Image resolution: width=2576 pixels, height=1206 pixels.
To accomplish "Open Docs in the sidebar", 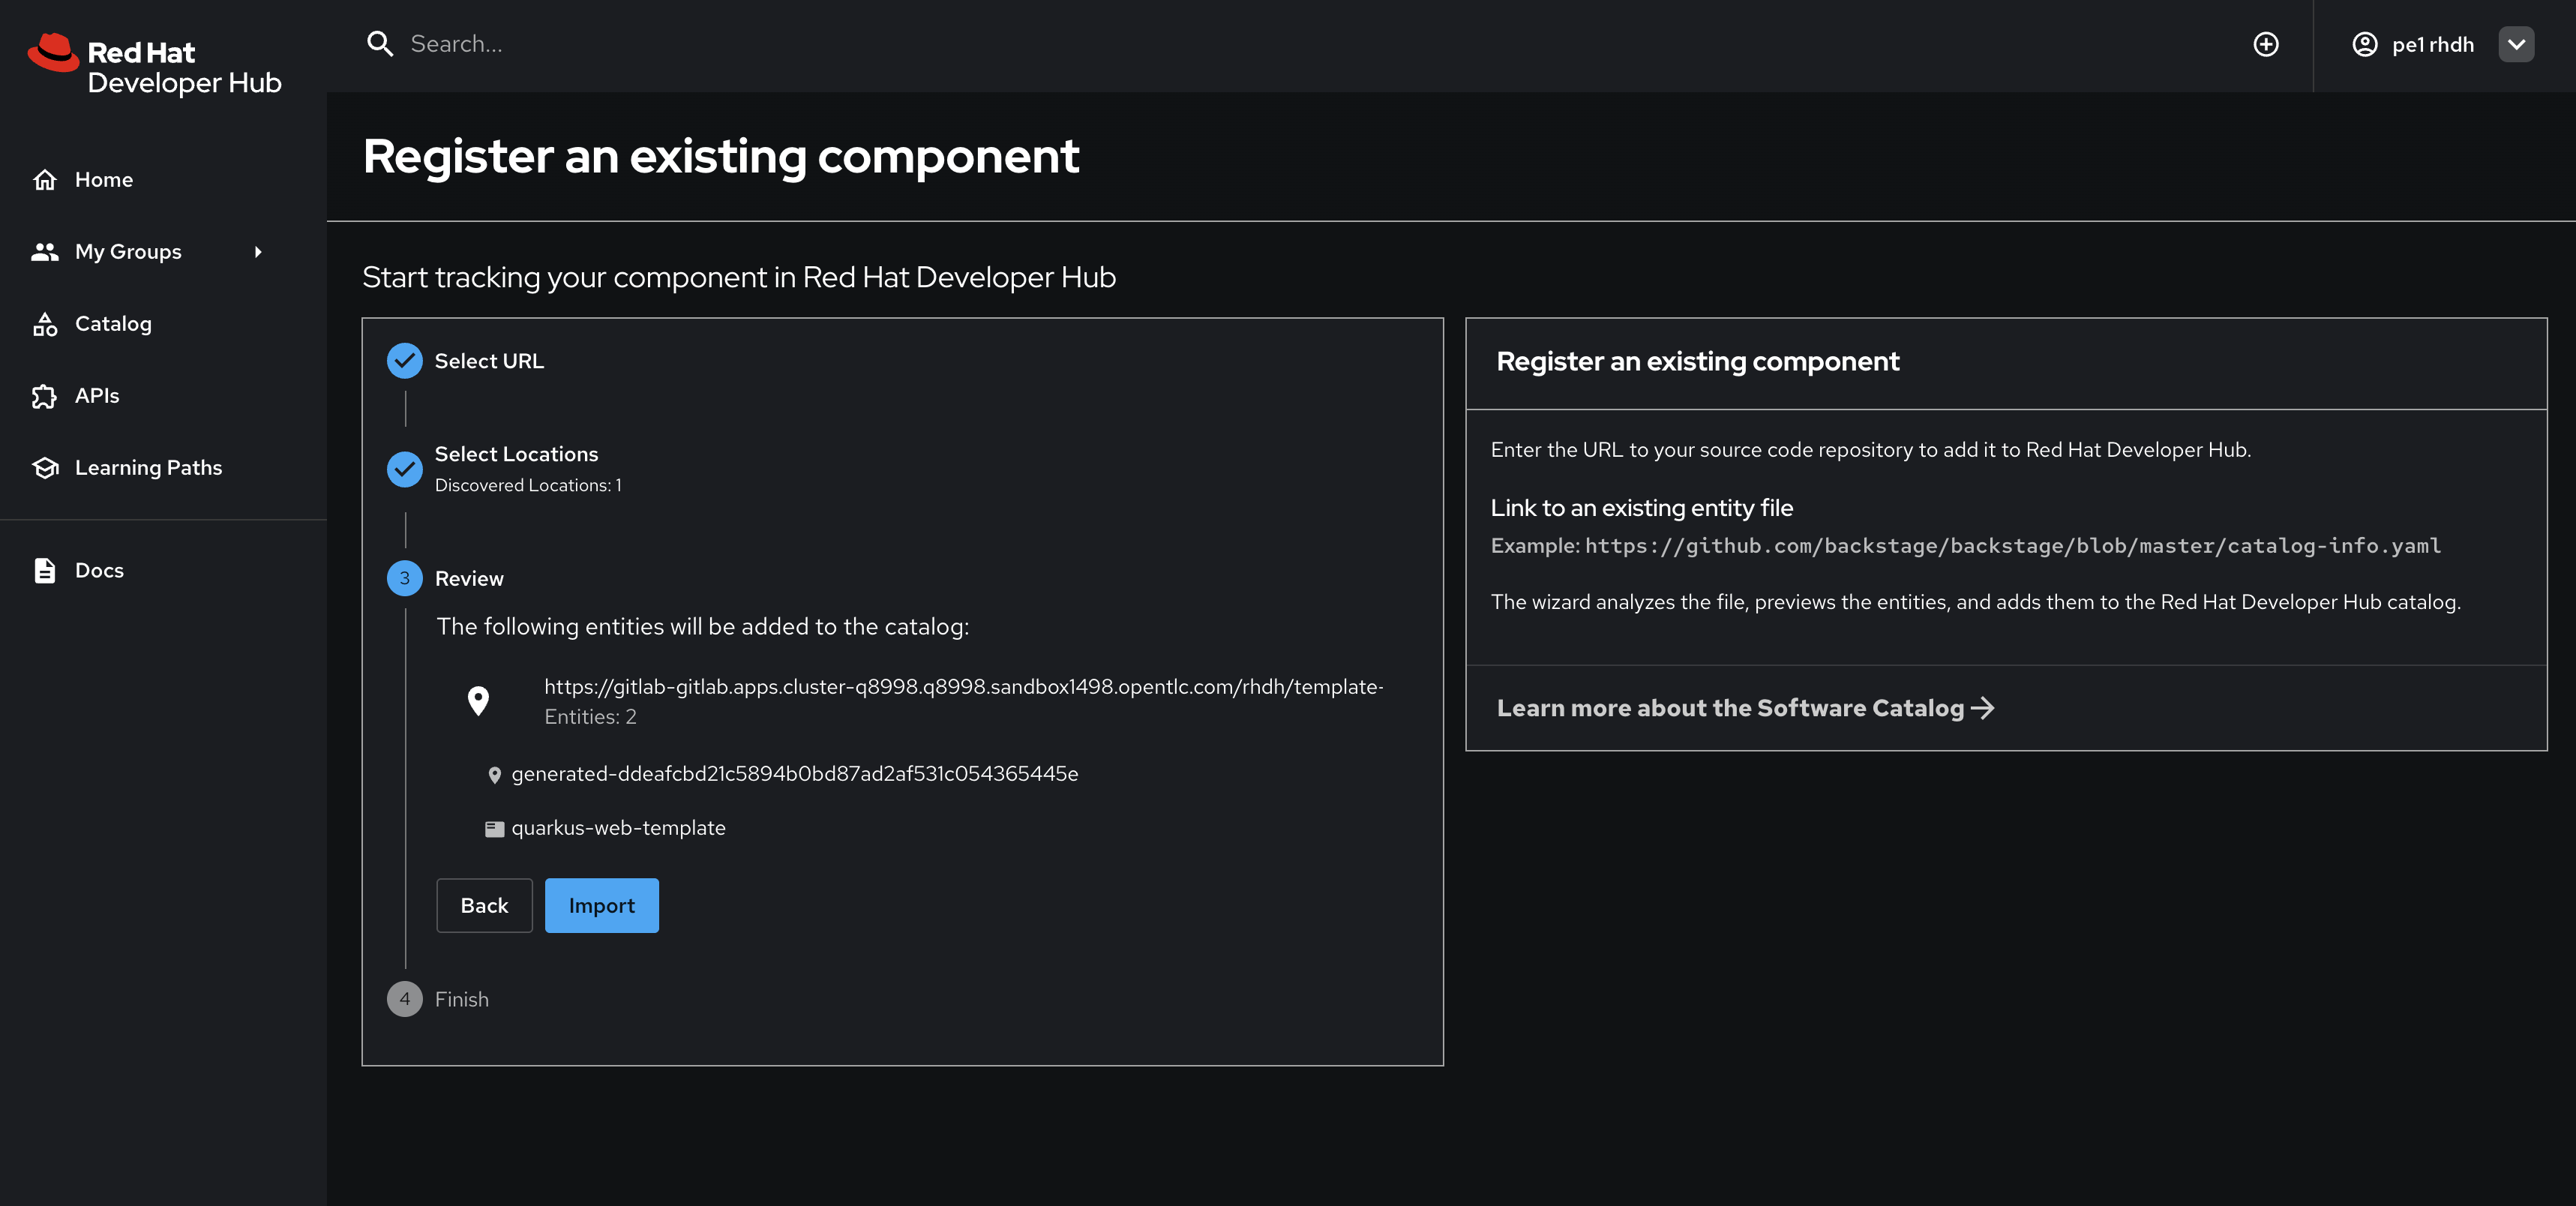I will (x=99, y=571).
